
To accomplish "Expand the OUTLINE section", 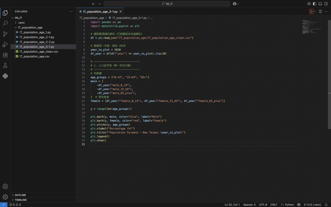I will tap(20, 195).
